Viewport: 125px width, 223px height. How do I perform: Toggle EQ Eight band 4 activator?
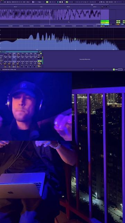18,67
